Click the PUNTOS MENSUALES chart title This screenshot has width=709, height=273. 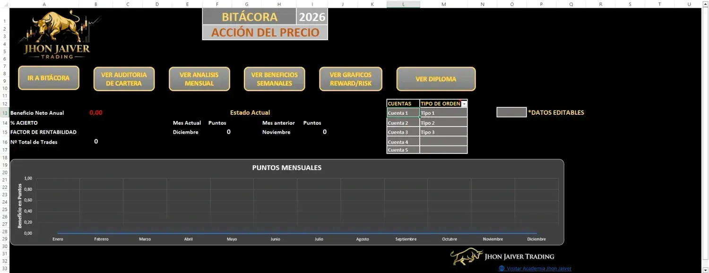(x=286, y=167)
